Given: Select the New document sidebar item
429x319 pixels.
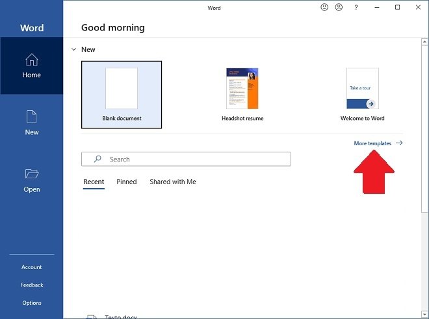Looking at the screenshot, I should point(31,123).
